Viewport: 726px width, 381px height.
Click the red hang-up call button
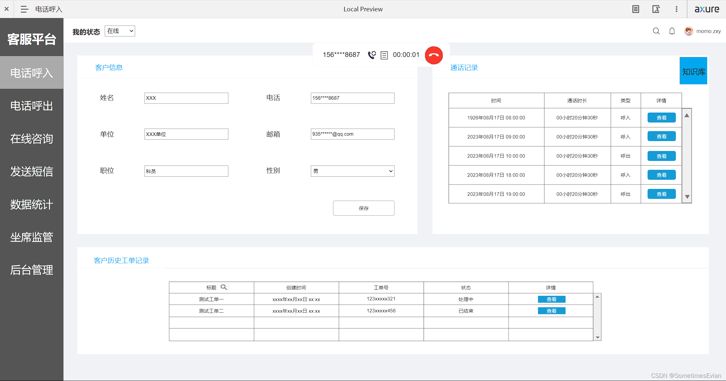tap(434, 55)
